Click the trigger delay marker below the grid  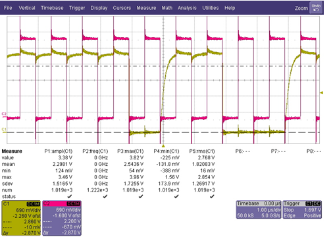click(163, 145)
